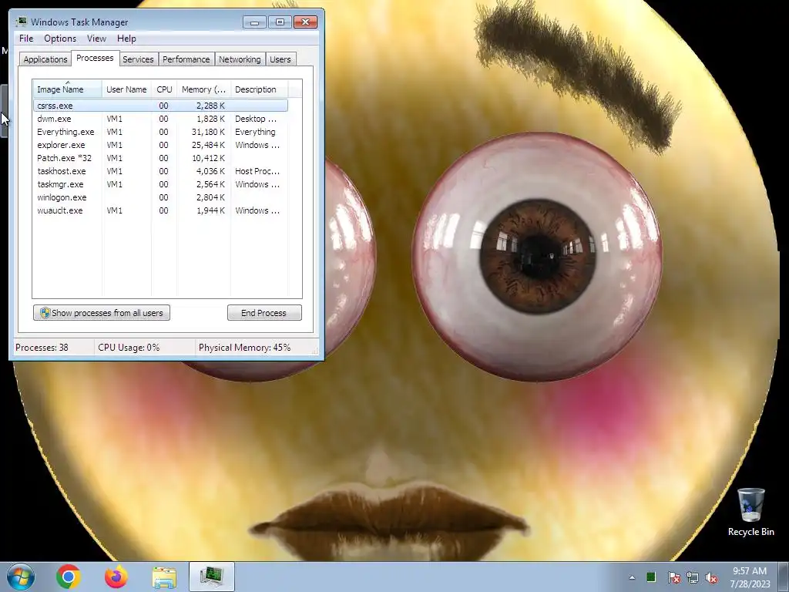This screenshot has height=592, width=789.
Task: Select the csrss.exe process row
Action: (x=160, y=105)
